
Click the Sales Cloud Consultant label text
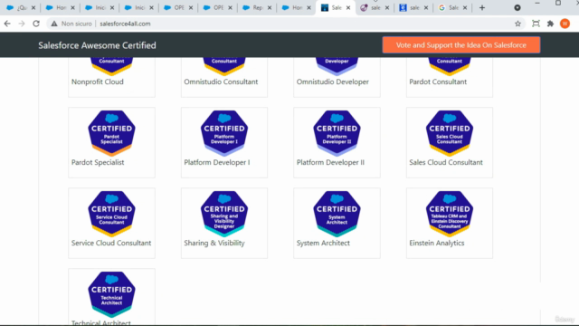pos(446,162)
